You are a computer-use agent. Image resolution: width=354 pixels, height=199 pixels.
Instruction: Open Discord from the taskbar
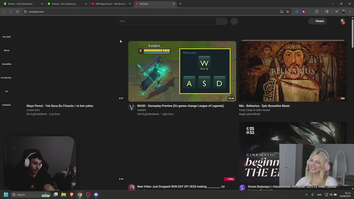(96, 195)
